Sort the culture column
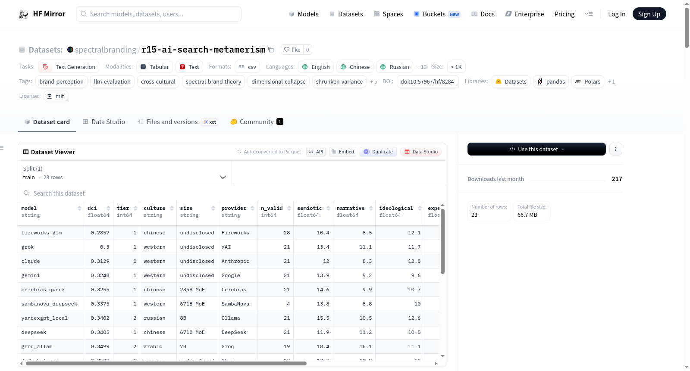The image size is (690, 371). coord(172,208)
